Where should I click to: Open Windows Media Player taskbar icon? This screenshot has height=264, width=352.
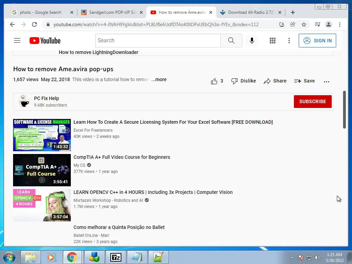point(51,257)
